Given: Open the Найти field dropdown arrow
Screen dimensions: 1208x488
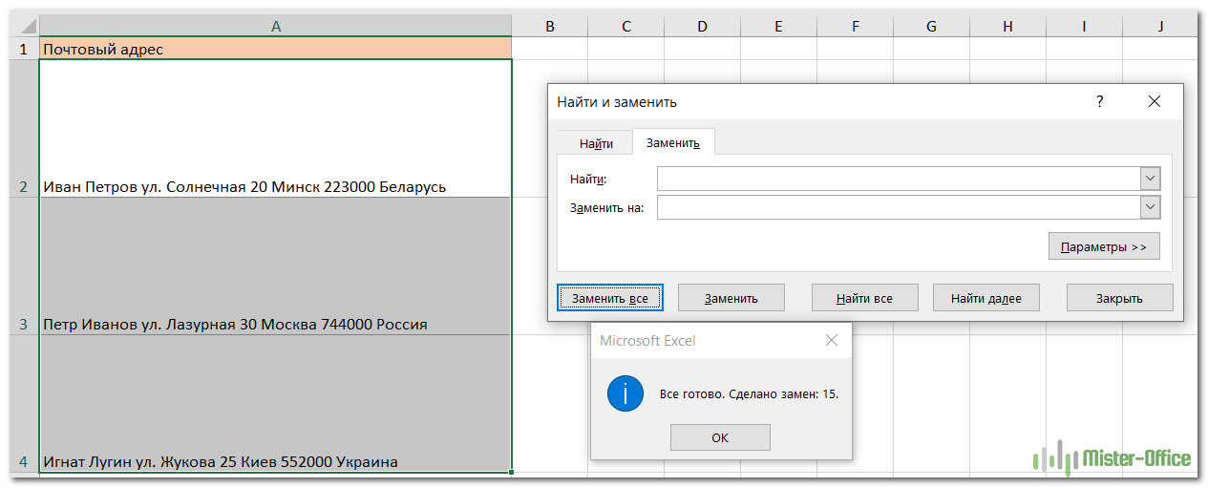Looking at the screenshot, I should (1150, 179).
